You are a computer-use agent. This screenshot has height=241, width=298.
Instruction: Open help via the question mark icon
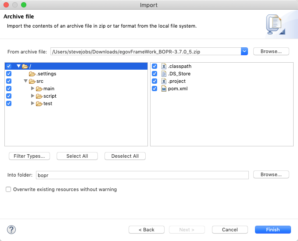point(11,230)
